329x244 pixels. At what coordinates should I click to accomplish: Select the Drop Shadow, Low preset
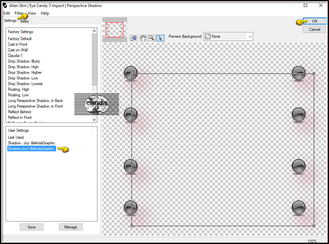23,78
